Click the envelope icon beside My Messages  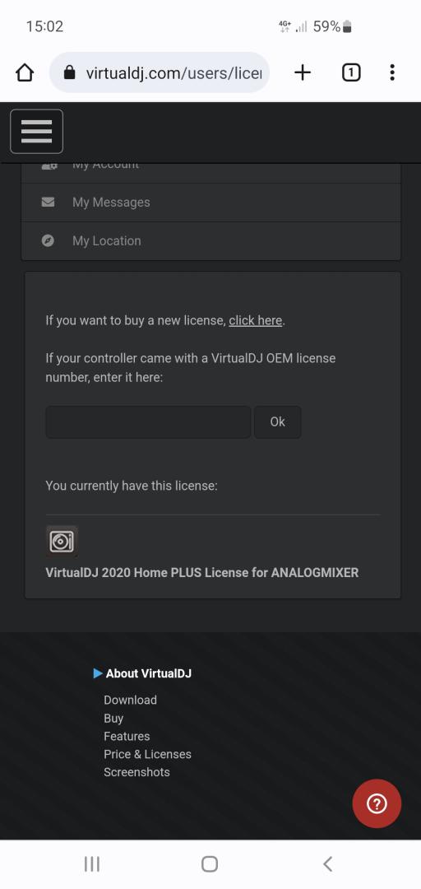[x=49, y=202]
